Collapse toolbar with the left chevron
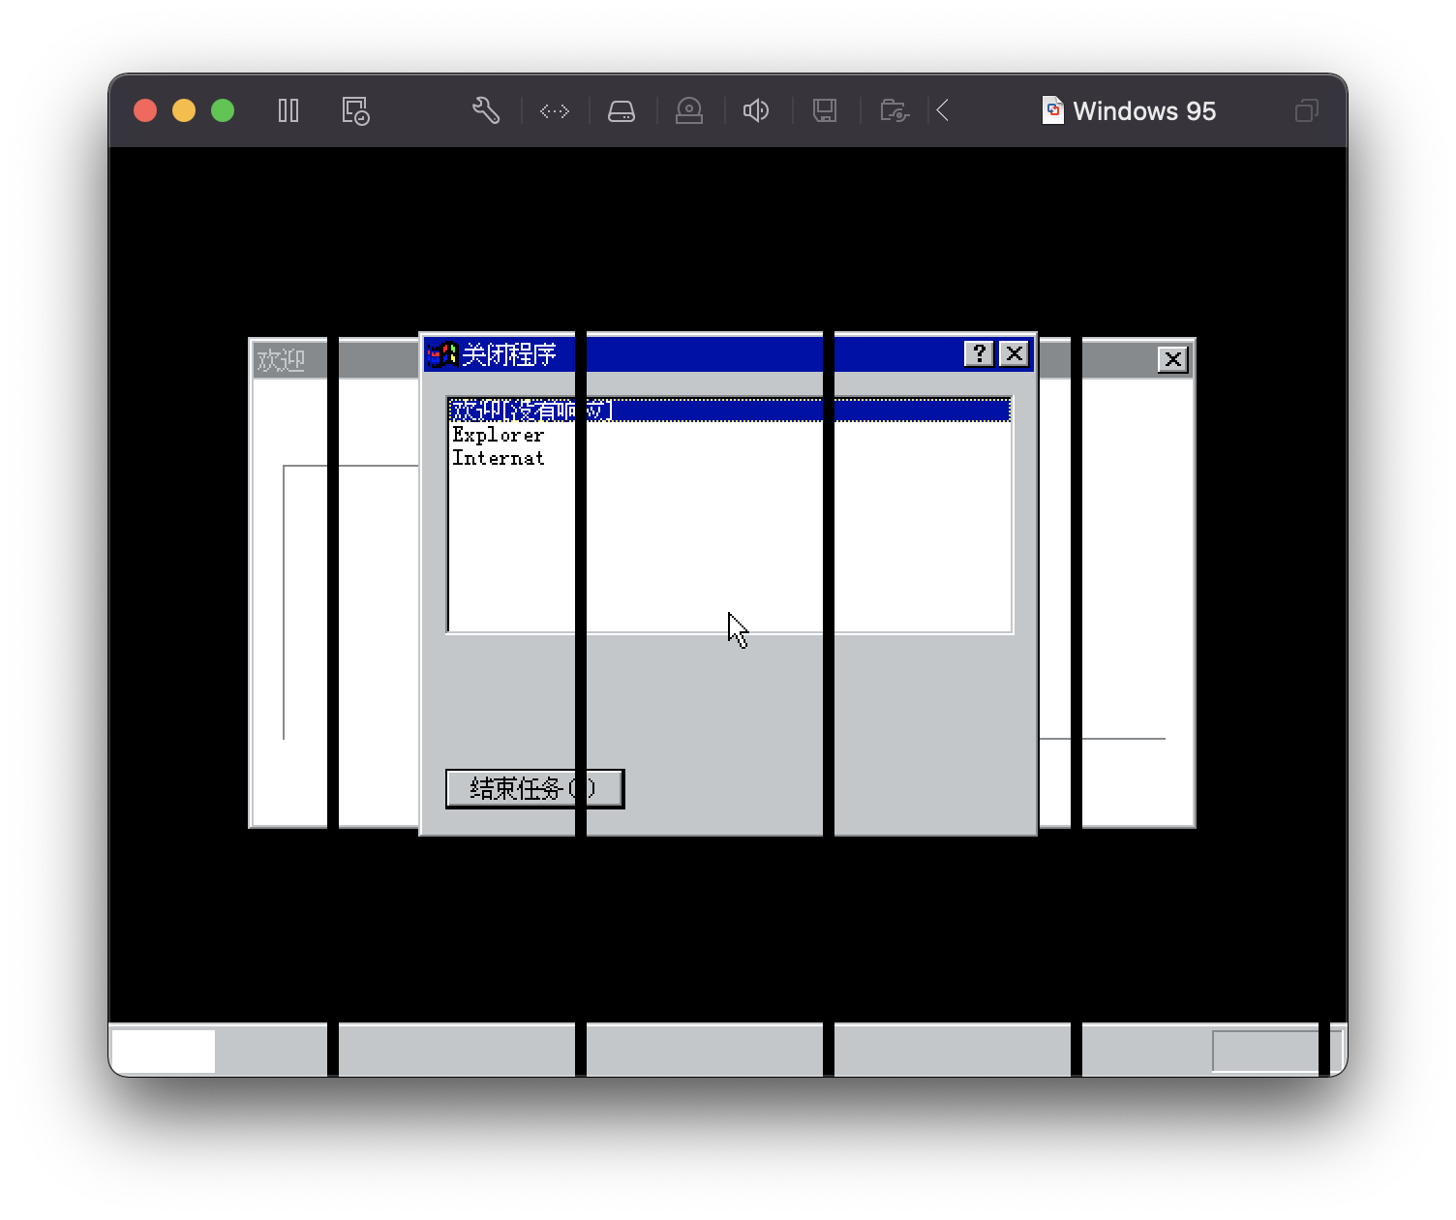Viewport: 1456px width, 1220px height. 943,110
